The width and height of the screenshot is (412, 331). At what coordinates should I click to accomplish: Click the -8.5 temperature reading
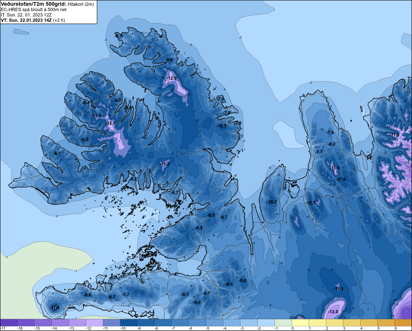tap(199, 228)
